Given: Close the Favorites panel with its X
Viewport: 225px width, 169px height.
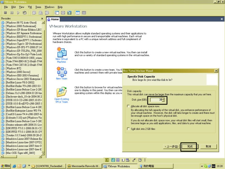Looking at the screenshot, I should (42, 19).
